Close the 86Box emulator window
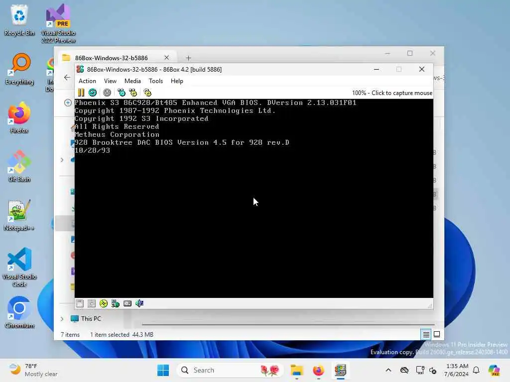 (x=421, y=69)
